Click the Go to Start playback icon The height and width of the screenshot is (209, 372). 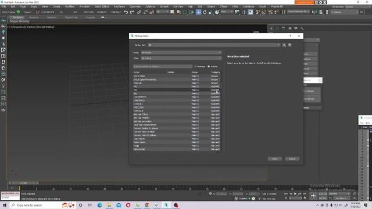click(x=286, y=194)
